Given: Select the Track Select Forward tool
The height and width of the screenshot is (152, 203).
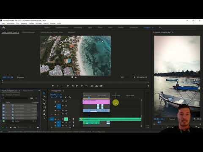Looking at the screenshot, I should [x=44, y=96].
